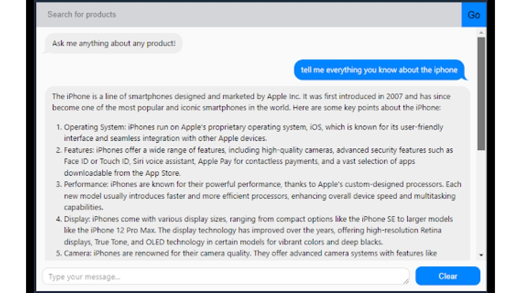Select the 'Ask me anything about any product!' bubble
The height and width of the screenshot is (293, 521).
coord(114,44)
